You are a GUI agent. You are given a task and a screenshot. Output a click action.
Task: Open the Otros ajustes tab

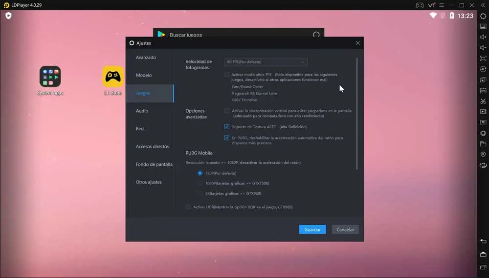[150, 182]
